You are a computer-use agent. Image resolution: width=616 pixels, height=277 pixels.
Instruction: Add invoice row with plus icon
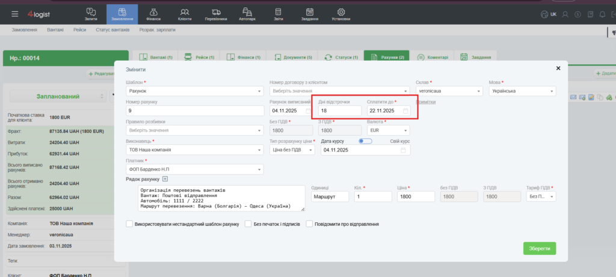pyautogui.click(x=165, y=179)
